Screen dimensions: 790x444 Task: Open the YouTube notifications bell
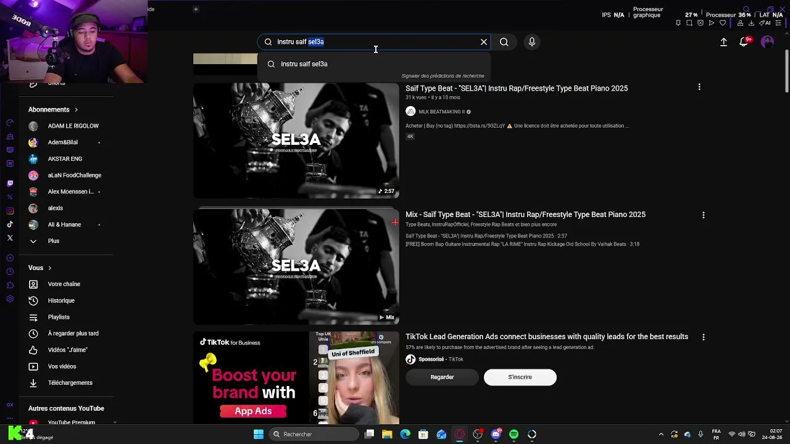click(x=744, y=42)
